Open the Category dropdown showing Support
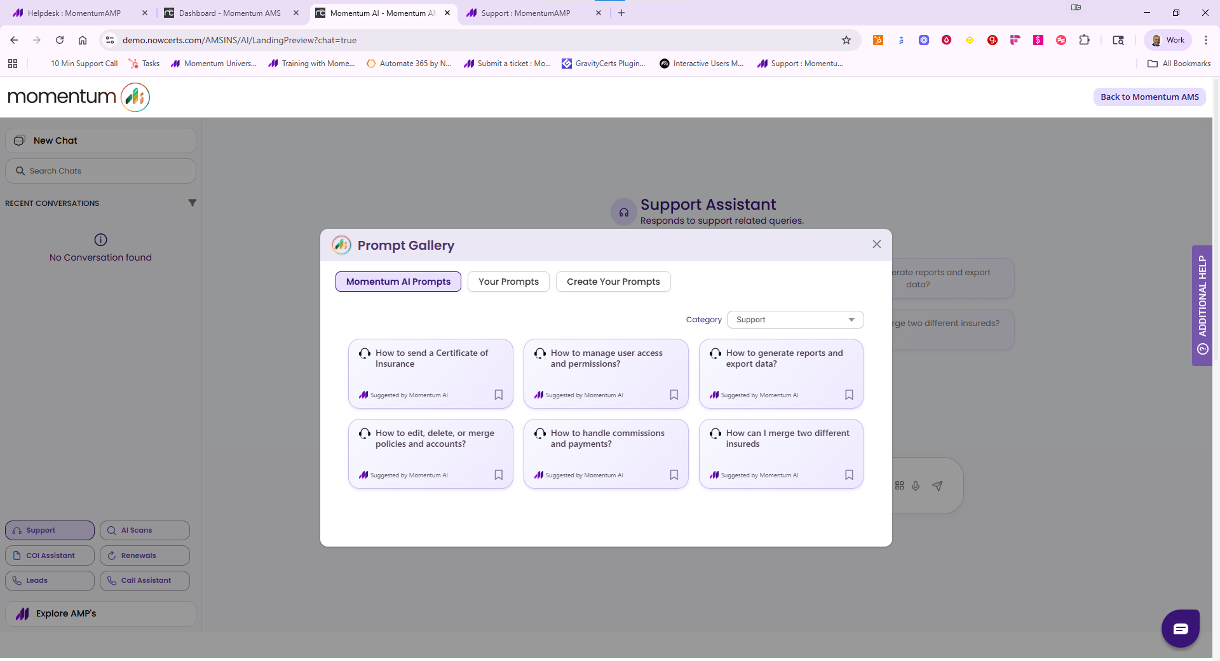The height and width of the screenshot is (661, 1220). 796,320
